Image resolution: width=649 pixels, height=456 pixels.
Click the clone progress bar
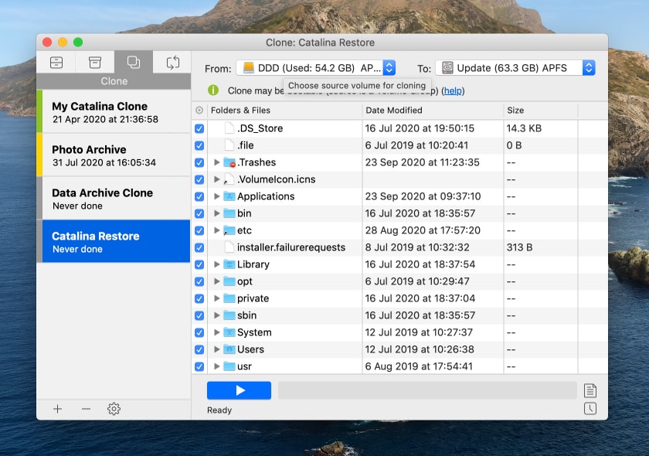427,390
